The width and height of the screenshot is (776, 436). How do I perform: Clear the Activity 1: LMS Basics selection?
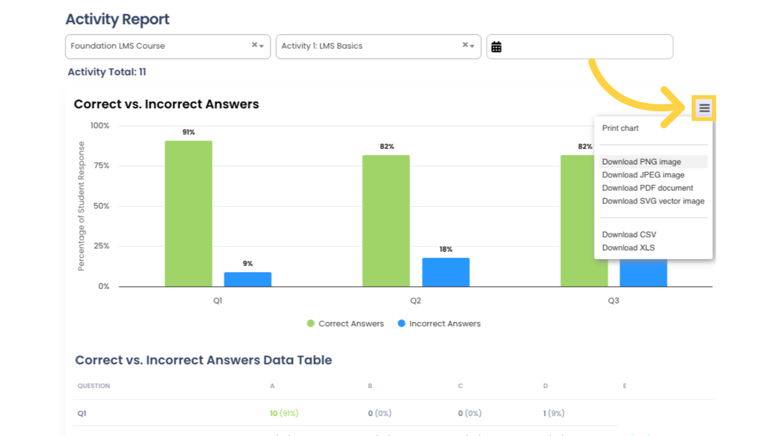[465, 45]
